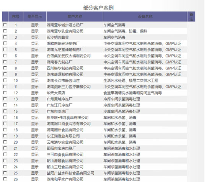Click customer name 韶山港越食品有限公司

(65, 161)
